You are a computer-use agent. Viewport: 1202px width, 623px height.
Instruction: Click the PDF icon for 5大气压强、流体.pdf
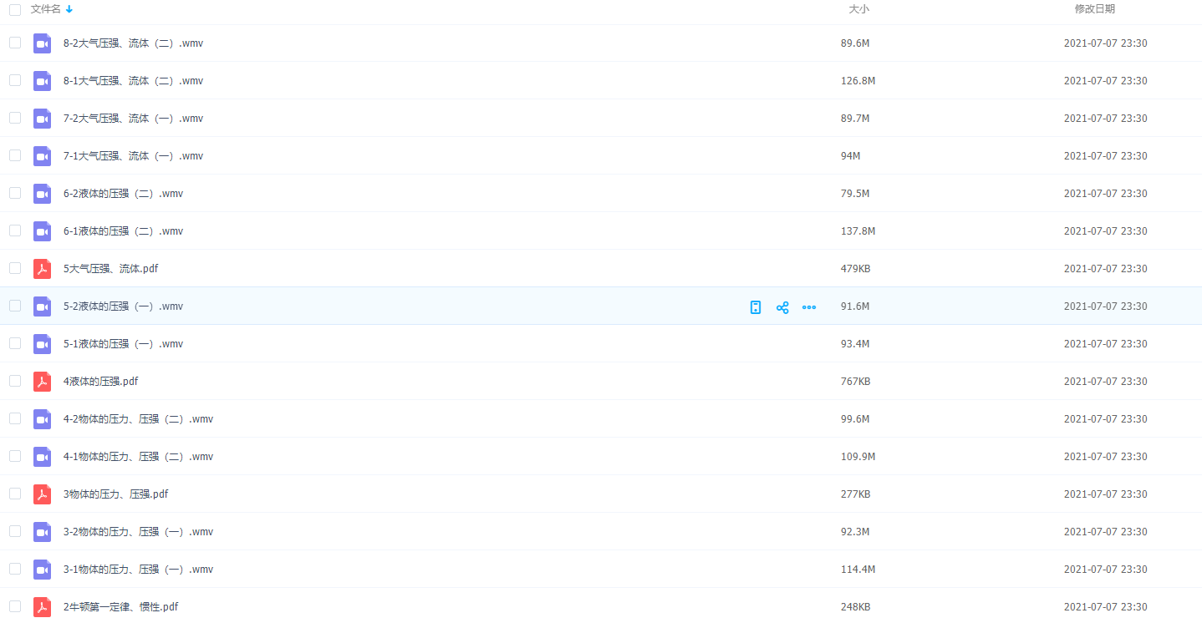point(42,269)
